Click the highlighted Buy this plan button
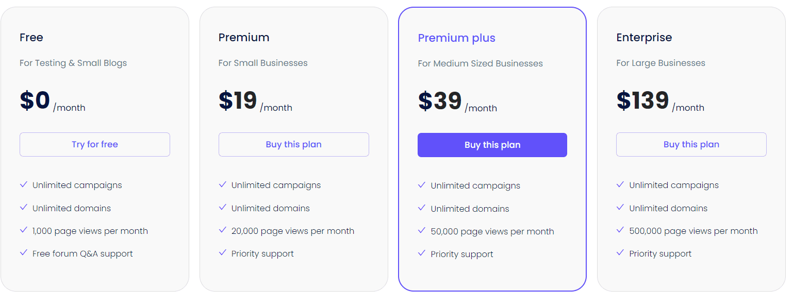 [492, 145]
